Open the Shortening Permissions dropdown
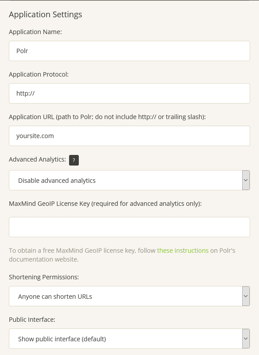 (x=129, y=296)
